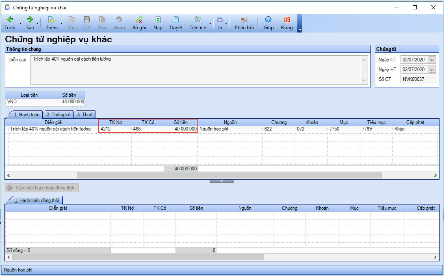
Task: Click the Thêm (add new) toolbar icon
Action: [51, 20]
